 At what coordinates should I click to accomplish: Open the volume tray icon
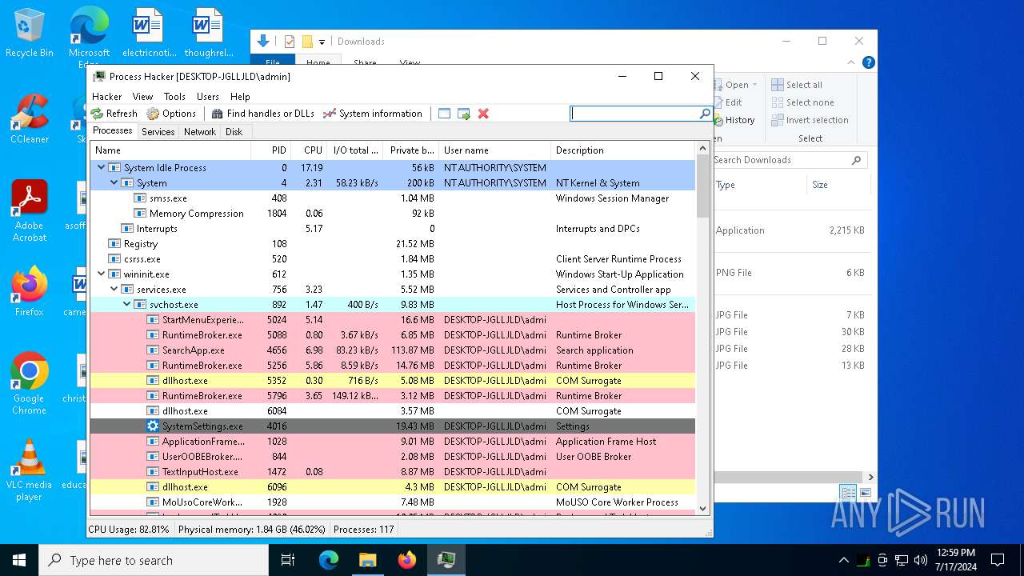[921, 560]
